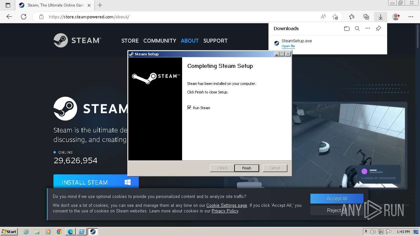The width and height of the screenshot is (420, 236).
Task: Open the browser profile icon
Action: [x=396, y=17]
